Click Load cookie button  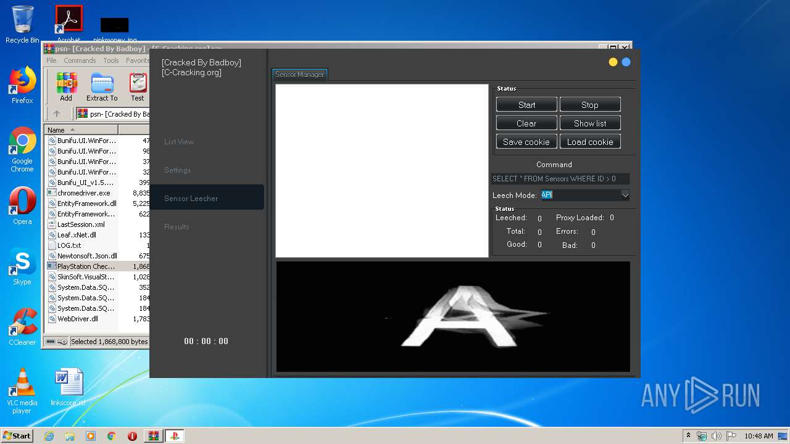(590, 142)
